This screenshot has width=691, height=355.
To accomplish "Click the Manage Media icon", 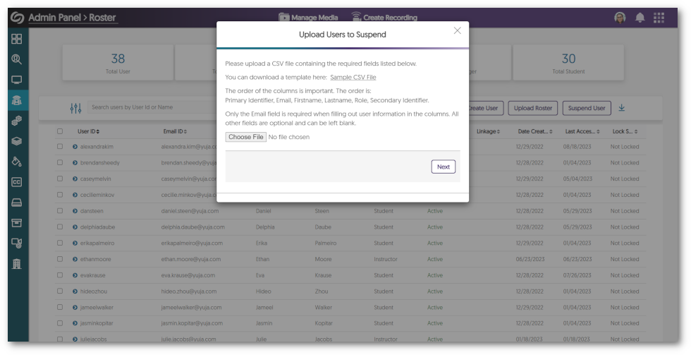I will tap(283, 17).
